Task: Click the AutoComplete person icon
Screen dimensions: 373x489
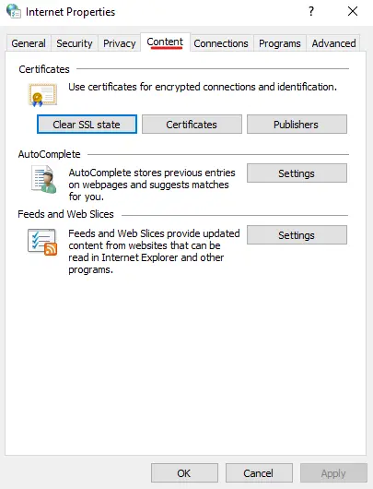Action: 44,179
